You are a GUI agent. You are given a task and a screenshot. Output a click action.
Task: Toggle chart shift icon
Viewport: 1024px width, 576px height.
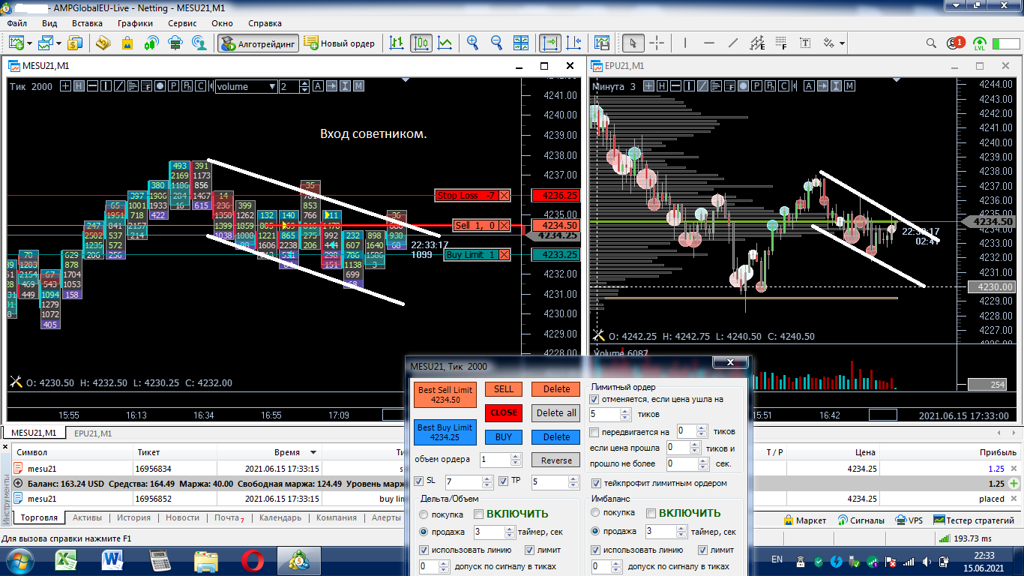point(575,43)
